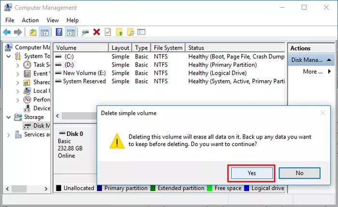Select the (D:) volume row
The image size is (338, 207).
(169, 65)
